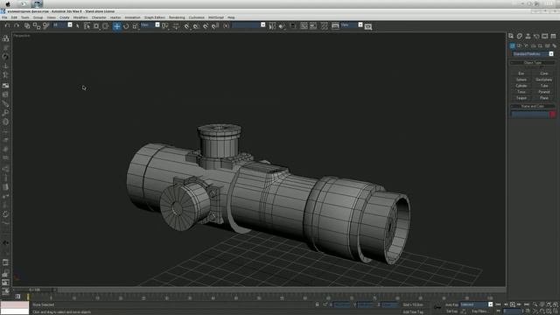Viewport: 560px width, 315px height.
Task: Open the Edit menu
Action: point(14,17)
